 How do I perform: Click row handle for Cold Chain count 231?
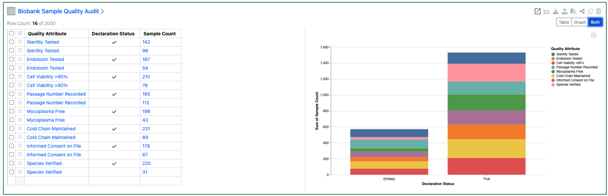coord(20,129)
